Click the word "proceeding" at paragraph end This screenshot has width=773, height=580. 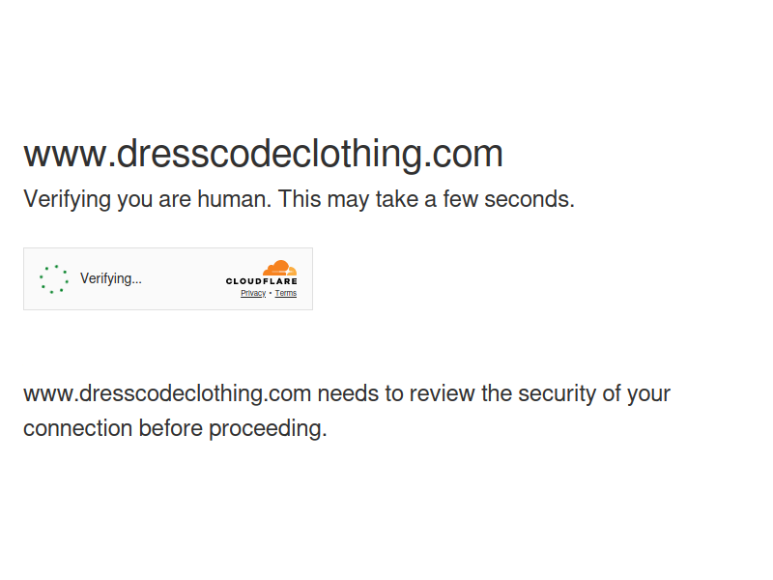tap(268, 428)
